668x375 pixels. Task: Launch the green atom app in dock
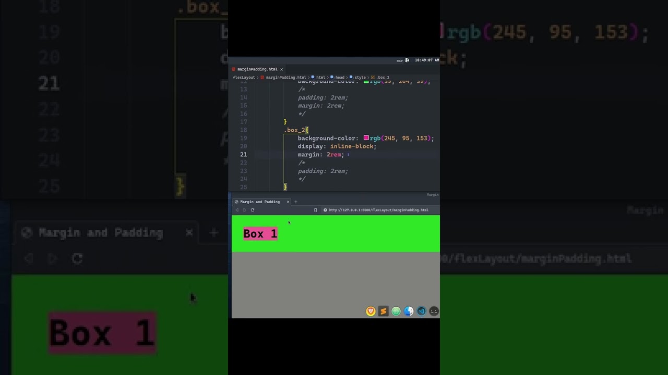[396, 311]
